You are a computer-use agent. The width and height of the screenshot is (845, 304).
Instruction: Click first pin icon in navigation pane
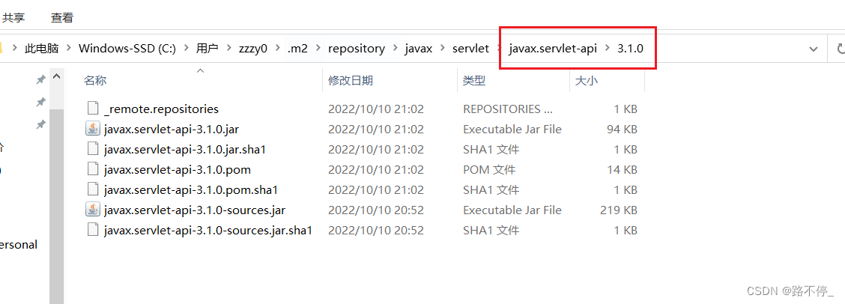click(x=40, y=80)
